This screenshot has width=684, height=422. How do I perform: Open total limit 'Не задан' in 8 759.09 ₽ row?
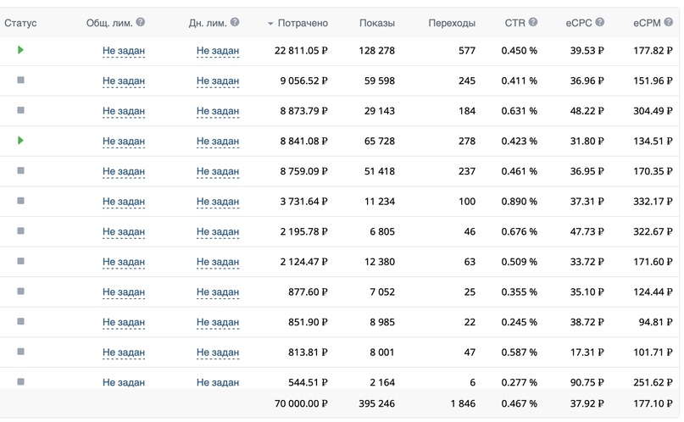tap(124, 171)
